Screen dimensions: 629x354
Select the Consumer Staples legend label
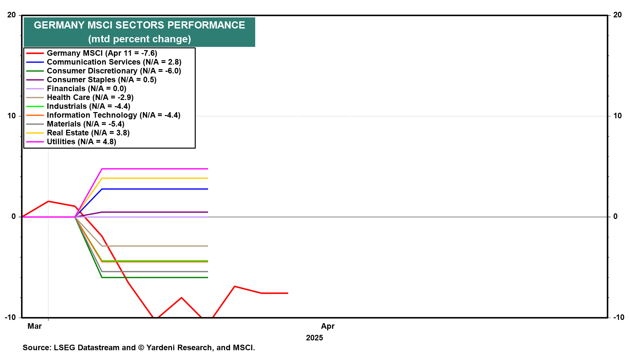pos(102,80)
